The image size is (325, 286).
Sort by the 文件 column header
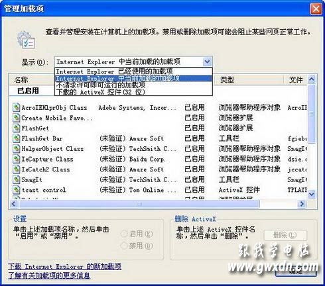296,79
